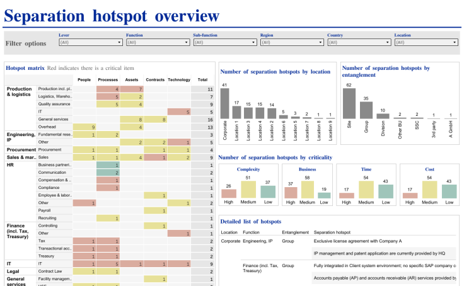This screenshot has height=286, width=464.
Task: Open the Location filter dropdown
Action: [426, 42]
